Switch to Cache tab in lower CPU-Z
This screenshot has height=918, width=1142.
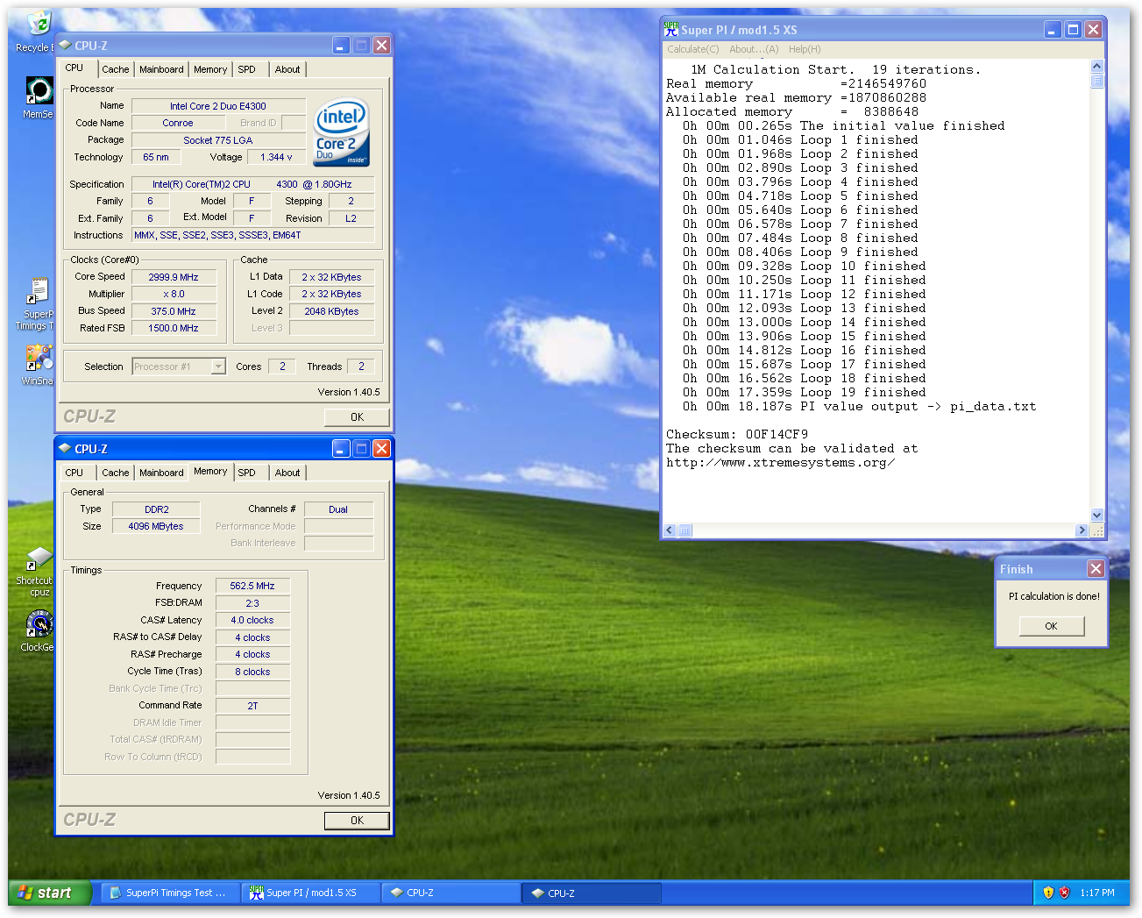(115, 473)
